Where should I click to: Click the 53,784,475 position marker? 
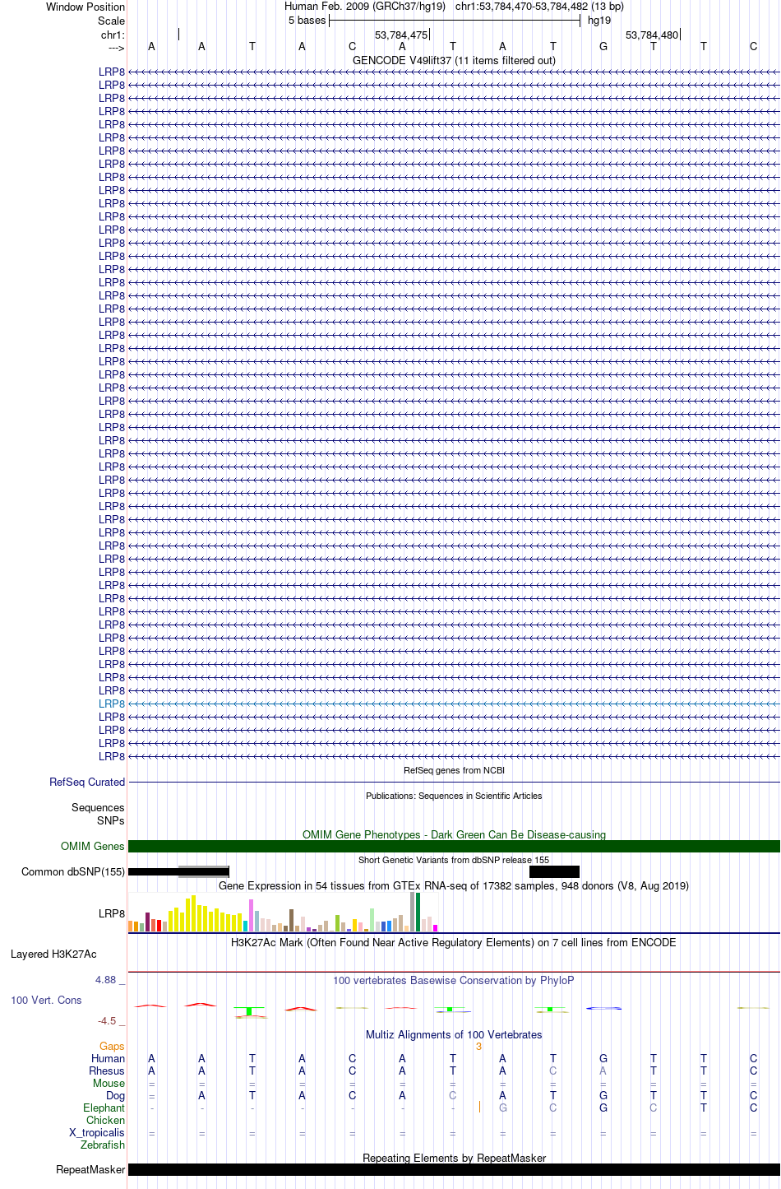401,35
